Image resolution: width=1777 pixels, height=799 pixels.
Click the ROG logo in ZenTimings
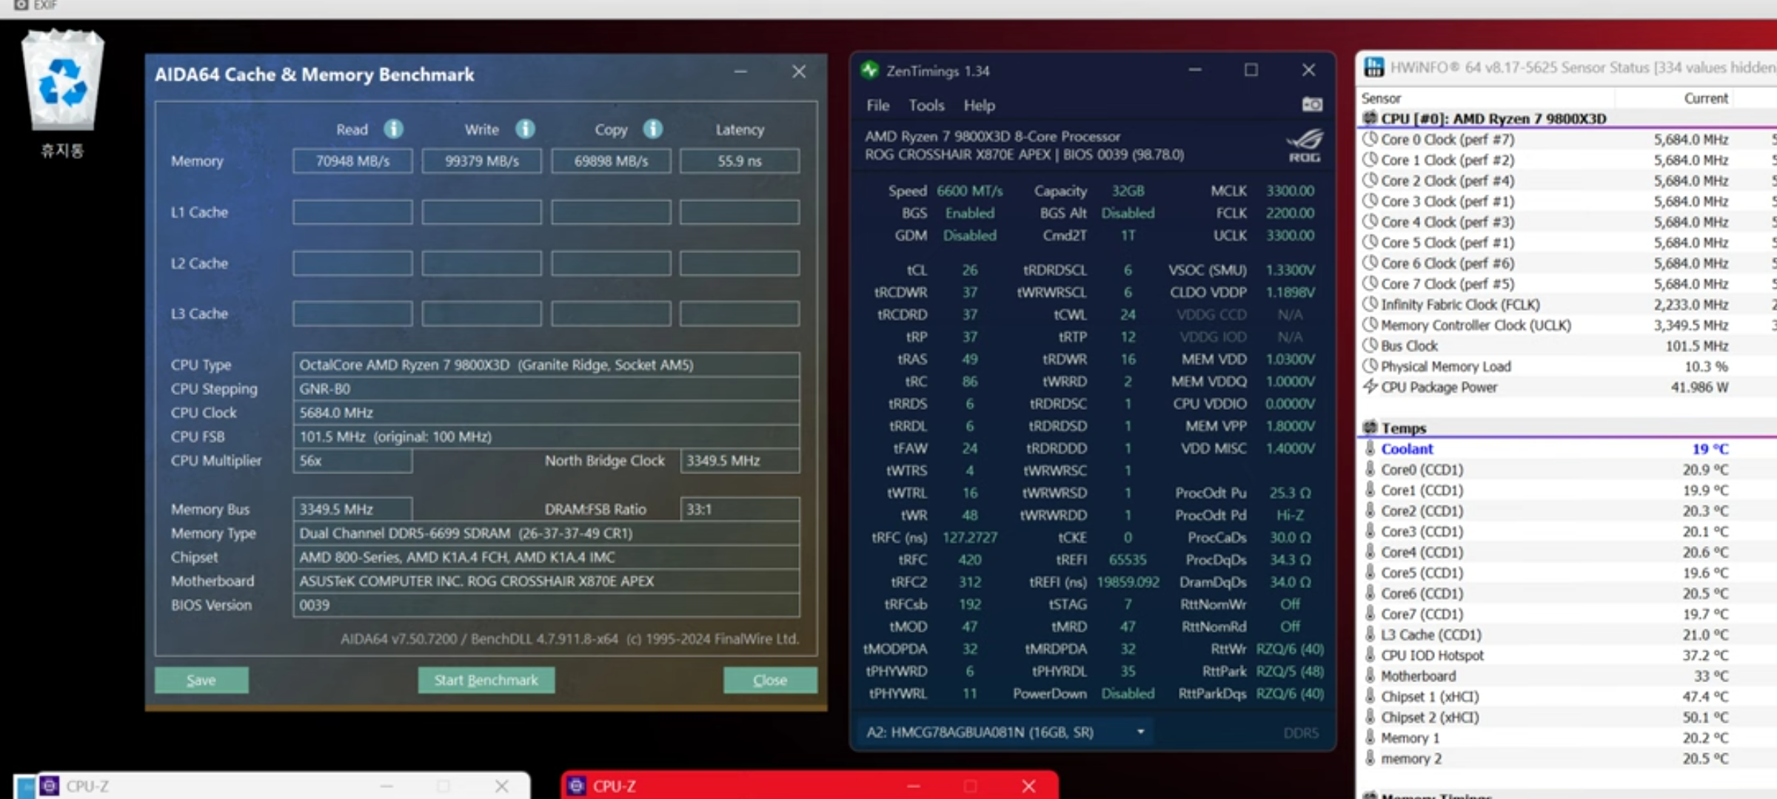click(x=1304, y=145)
